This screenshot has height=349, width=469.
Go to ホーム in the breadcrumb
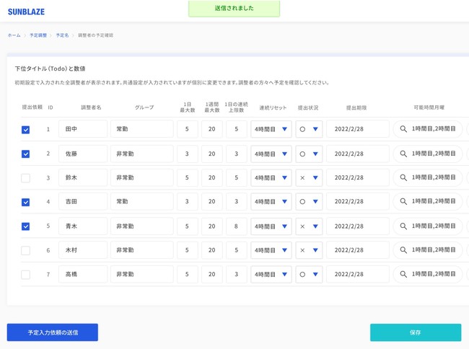14,35
